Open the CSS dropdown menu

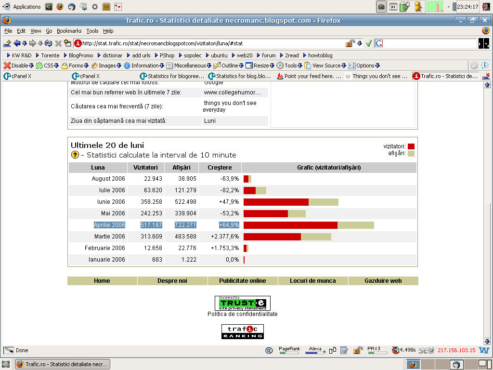tap(48, 66)
